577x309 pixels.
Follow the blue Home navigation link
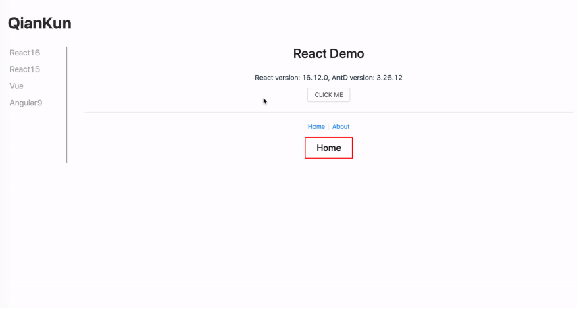tap(316, 127)
